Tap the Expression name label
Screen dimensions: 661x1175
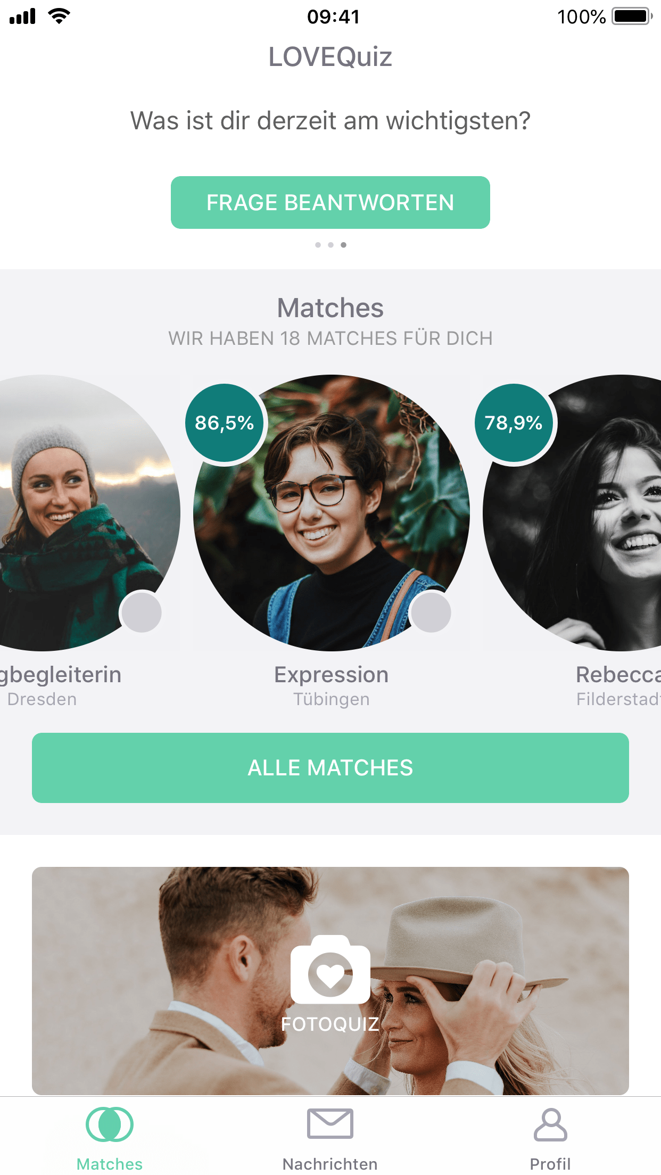coord(331,675)
